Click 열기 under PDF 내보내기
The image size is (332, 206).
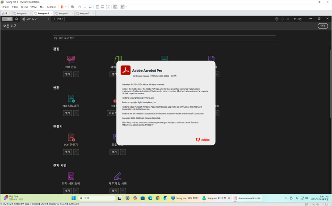point(67,113)
